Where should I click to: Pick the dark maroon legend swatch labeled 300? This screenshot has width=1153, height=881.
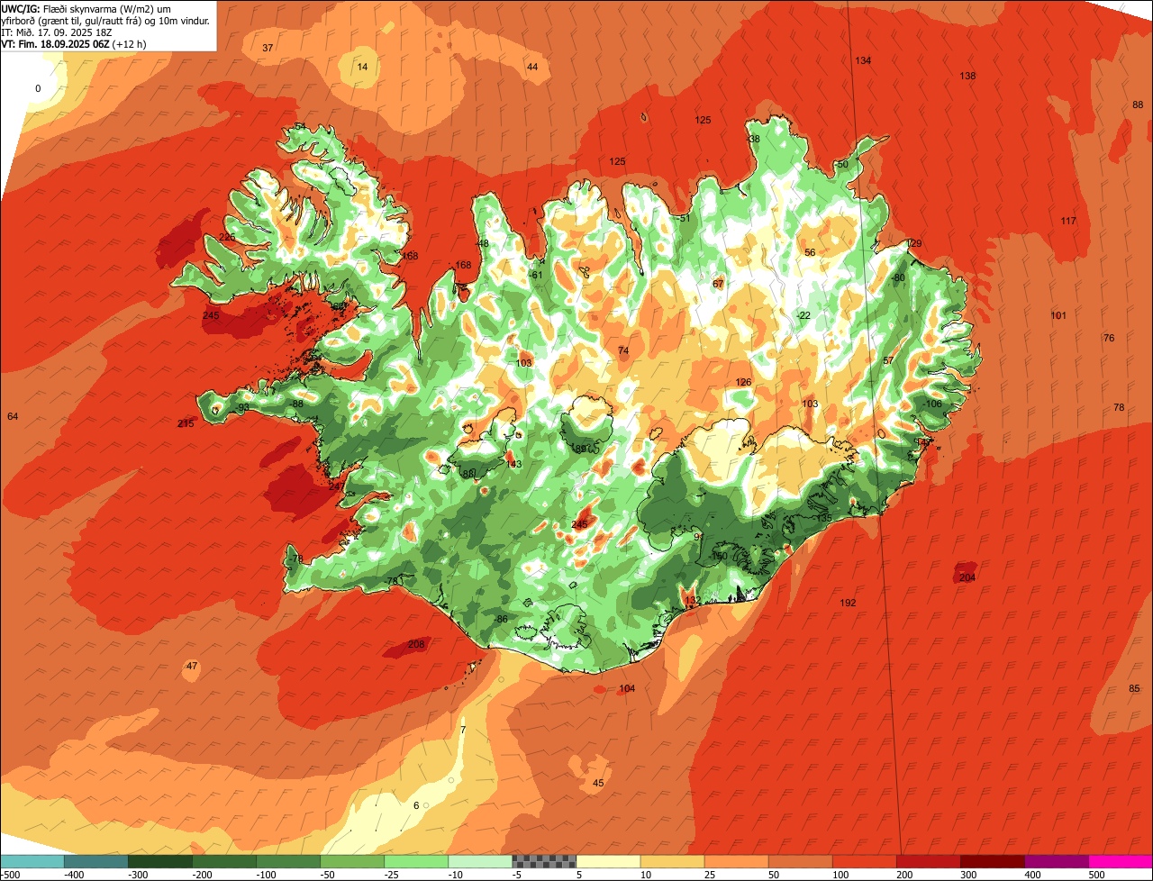(992, 861)
